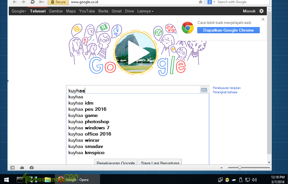Select the plain 'kuyhaa' suggestion
The width and height of the screenshot is (288, 184).
pyautogui.click(x=138, y=97)
